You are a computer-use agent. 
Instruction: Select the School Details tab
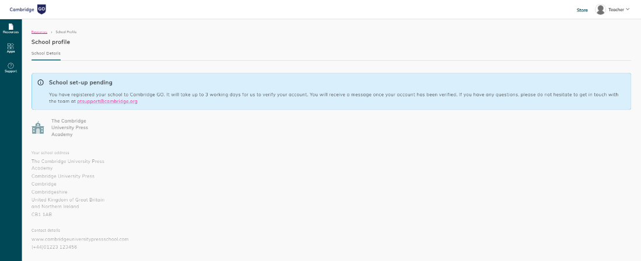46,53
